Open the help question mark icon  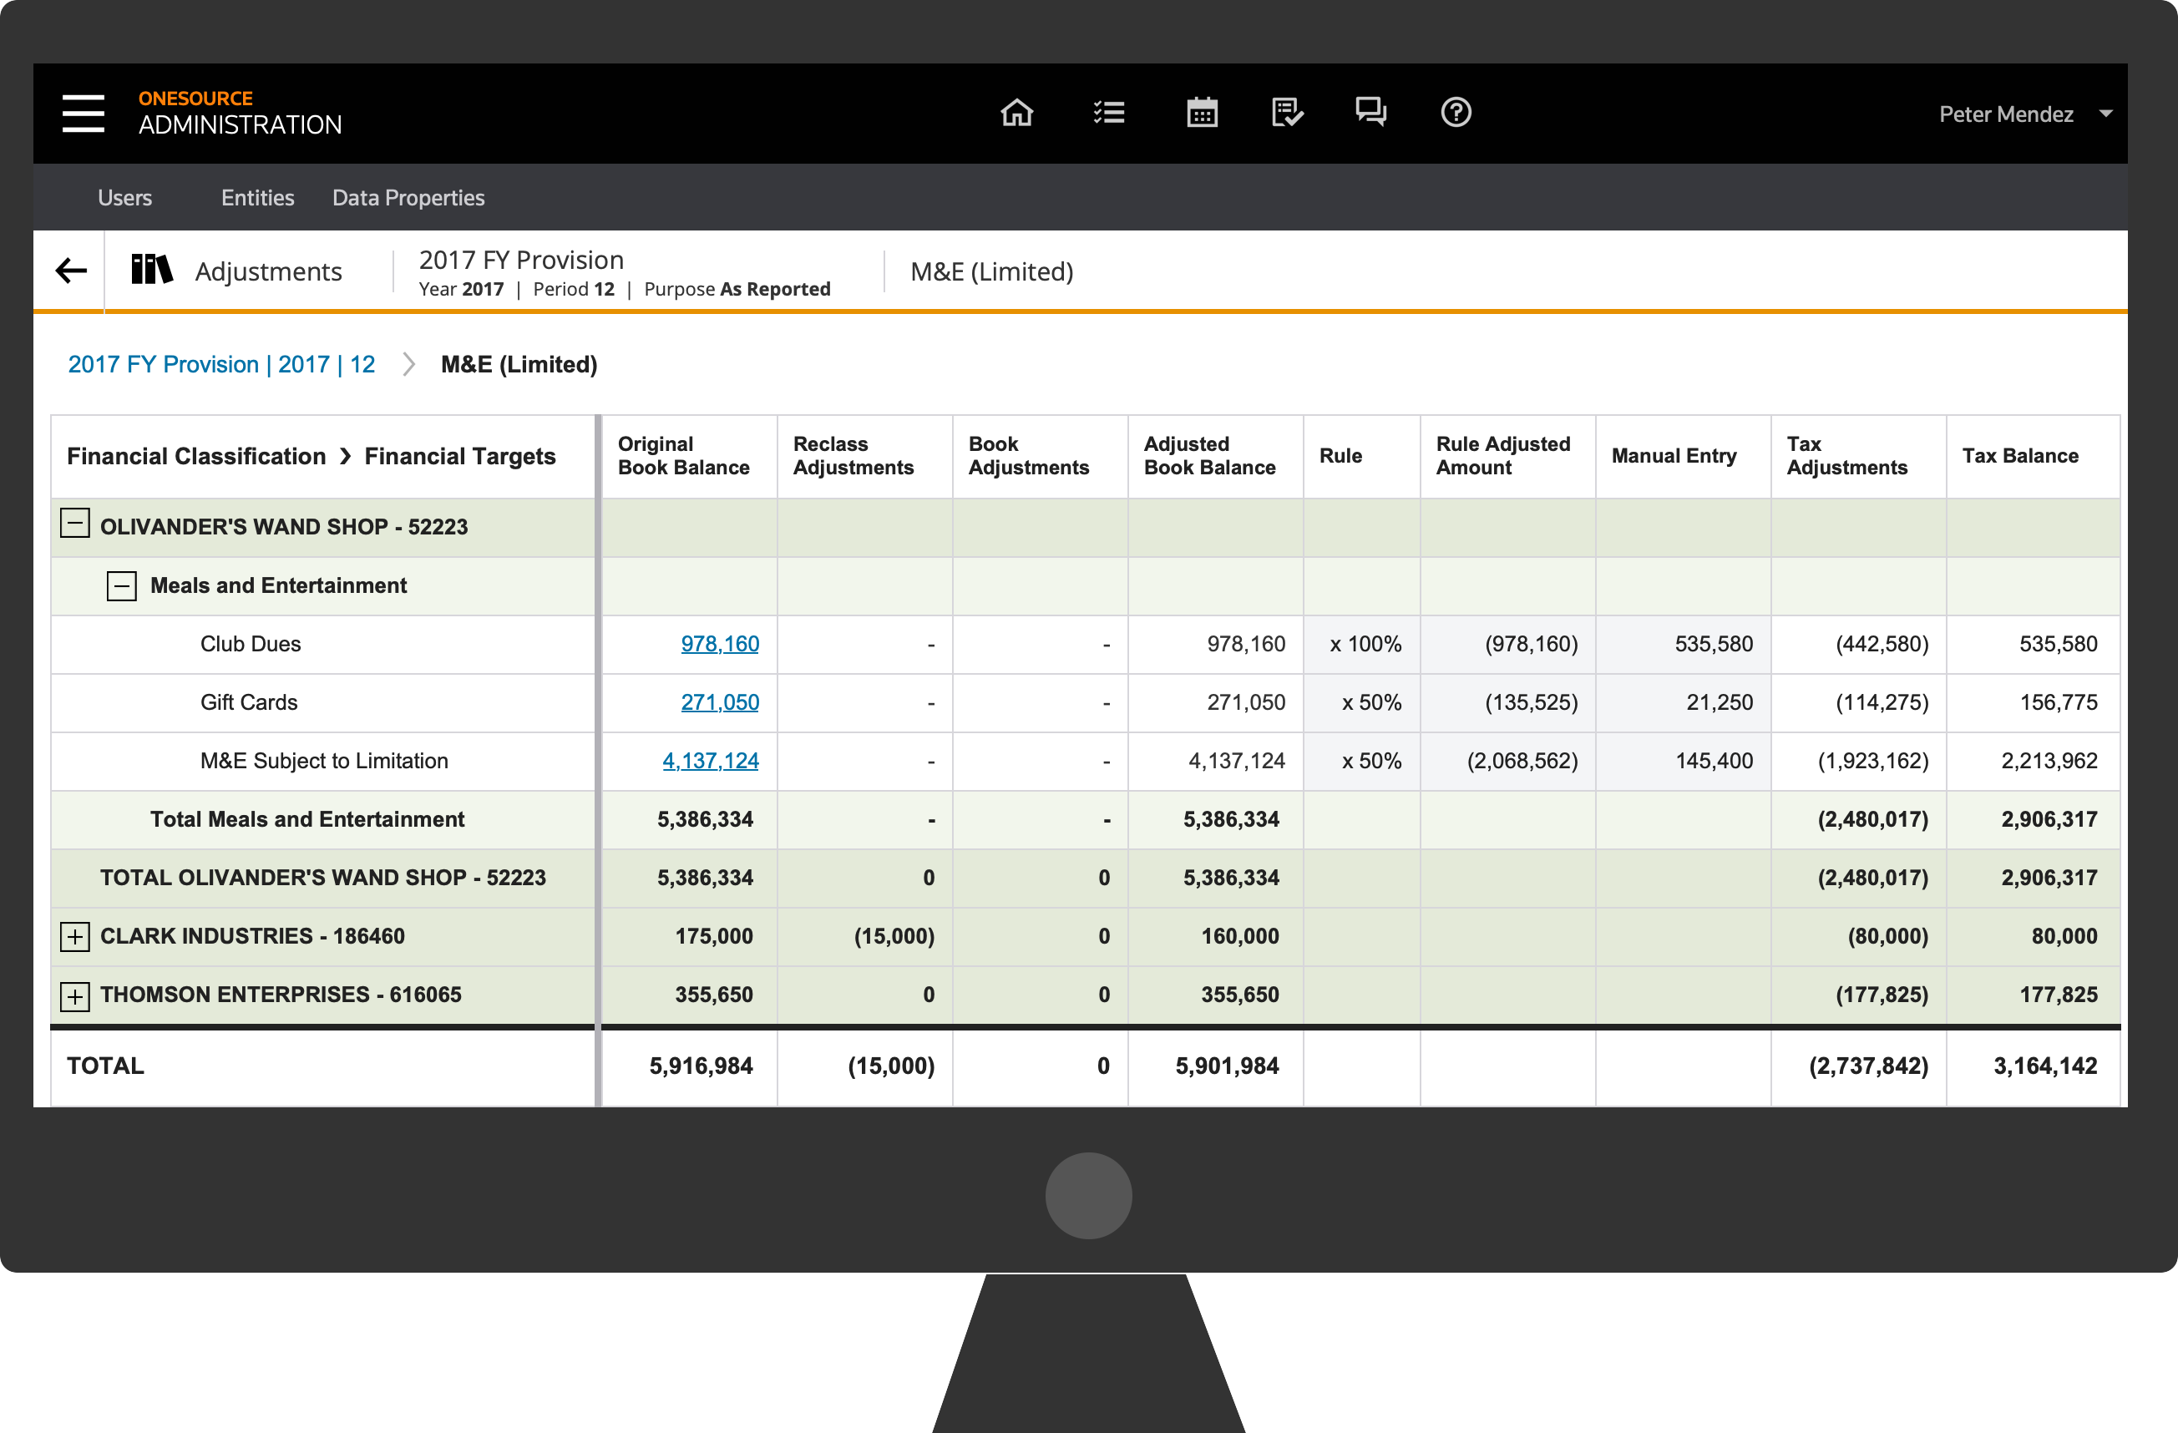coord(1456,113)
